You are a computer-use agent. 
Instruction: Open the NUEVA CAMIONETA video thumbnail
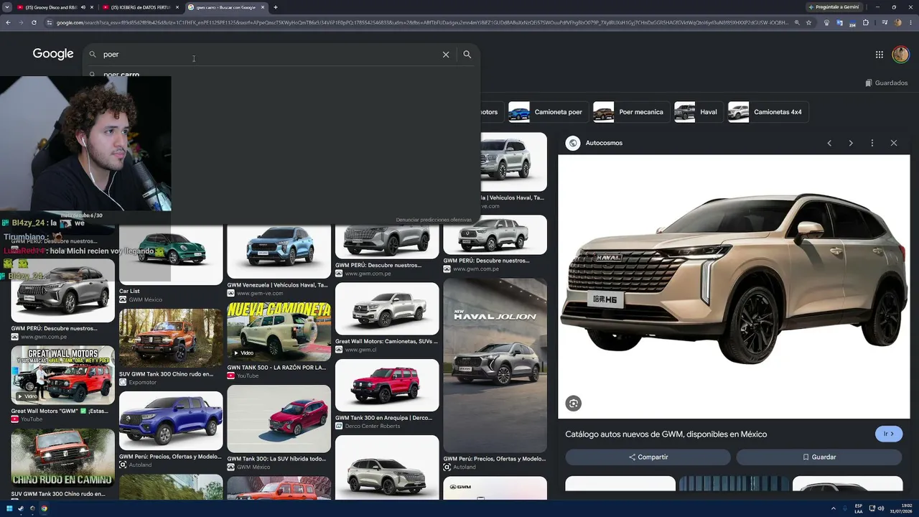click(279, 332)
